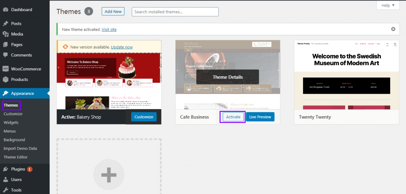Click the 'Active: Bakery Shop' label
406x194 pixels.
click(x=81, y=117)
